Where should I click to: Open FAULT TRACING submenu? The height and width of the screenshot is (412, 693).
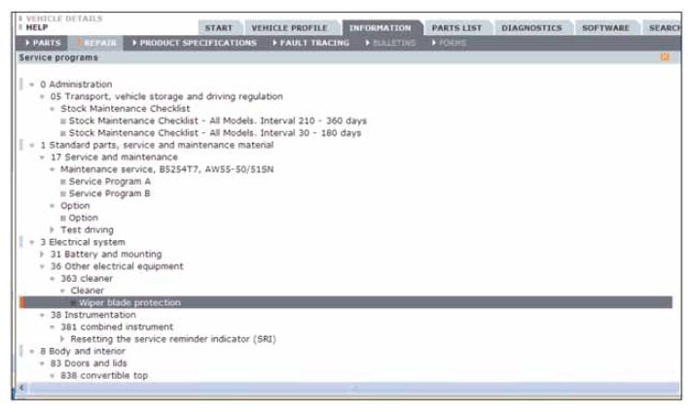pyautogui.click(x=311, y=43)
